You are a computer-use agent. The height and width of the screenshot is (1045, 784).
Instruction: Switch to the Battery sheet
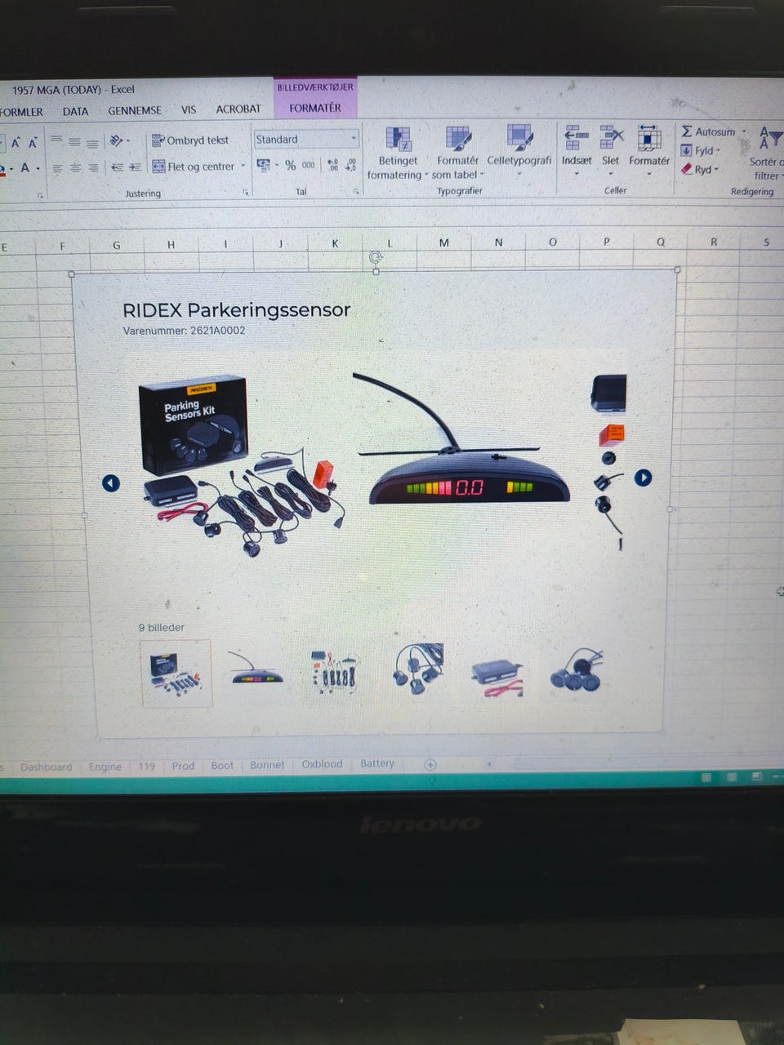(x=377, y=763)
